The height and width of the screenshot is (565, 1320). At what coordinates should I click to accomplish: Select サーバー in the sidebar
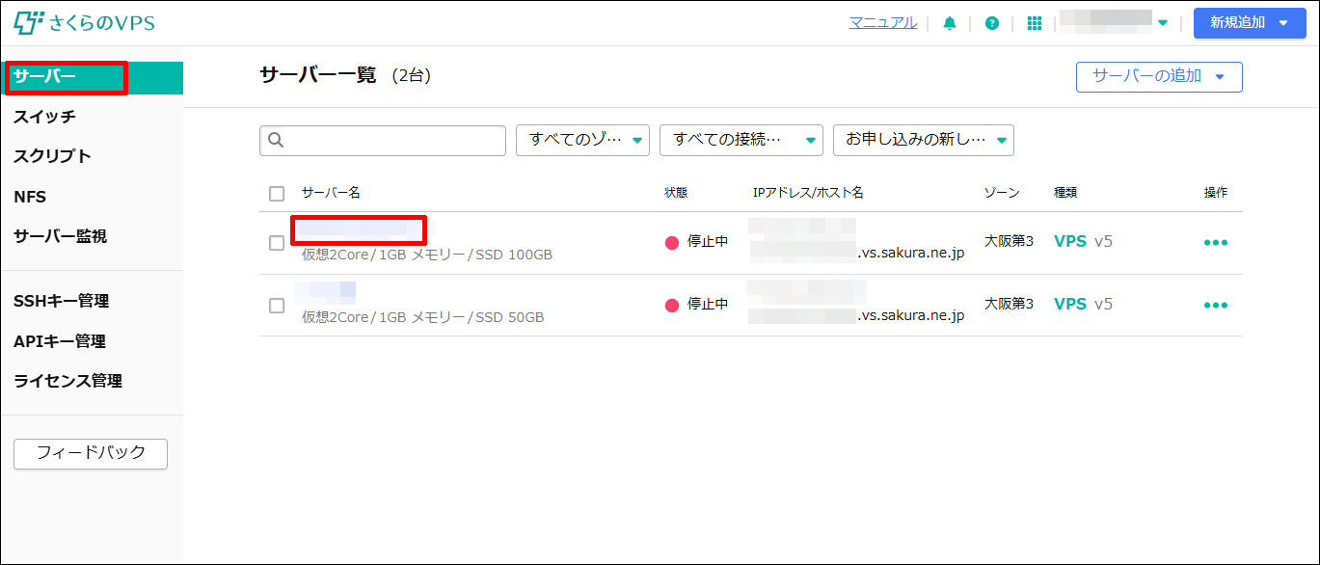(x=92, y=77)
